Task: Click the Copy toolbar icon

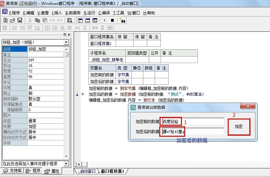Action: coord(37,20)
